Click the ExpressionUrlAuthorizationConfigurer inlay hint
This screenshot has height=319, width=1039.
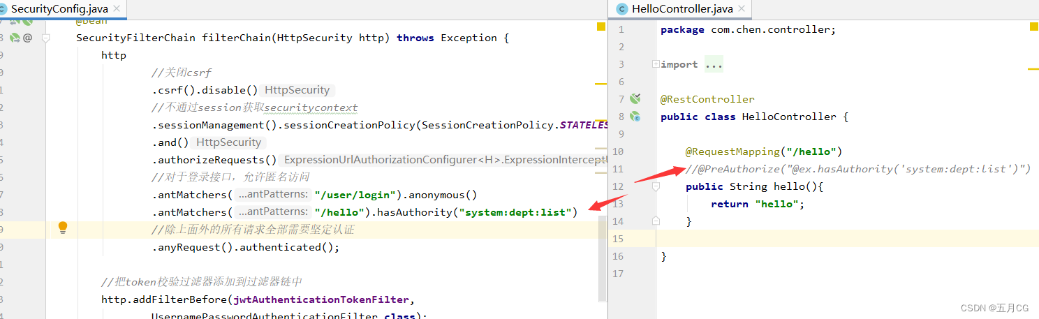point(443,160)
